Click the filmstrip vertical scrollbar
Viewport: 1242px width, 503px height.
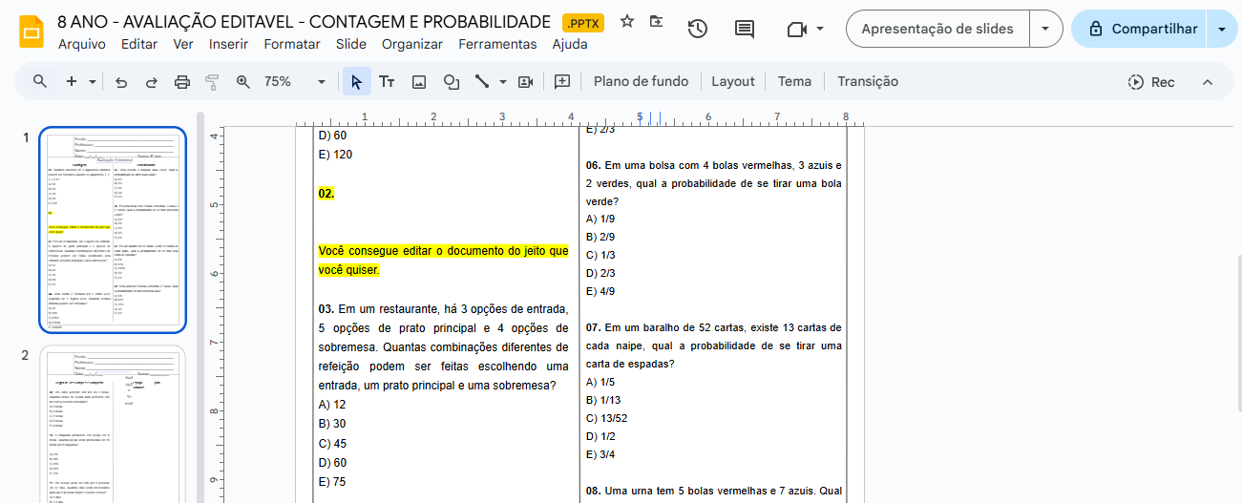click(x=200, y=307)
